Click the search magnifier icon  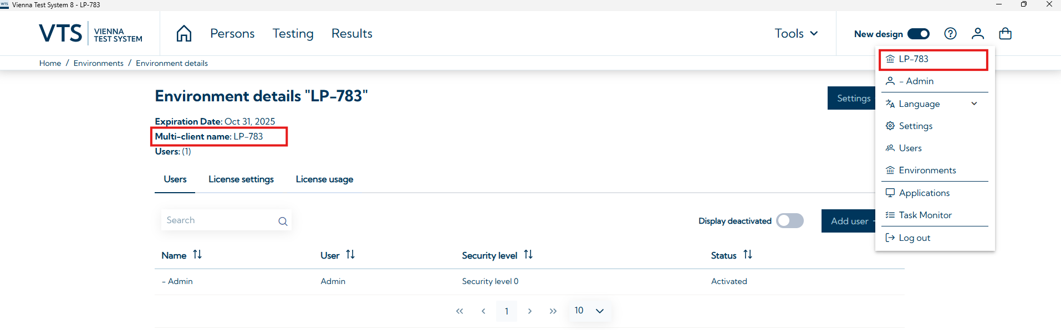[283, 221]
